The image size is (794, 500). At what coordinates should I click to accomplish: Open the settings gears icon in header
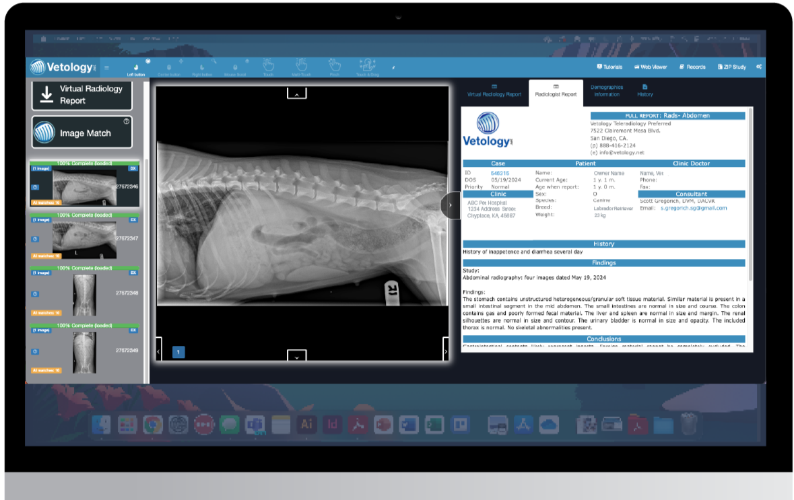(759, 67)
